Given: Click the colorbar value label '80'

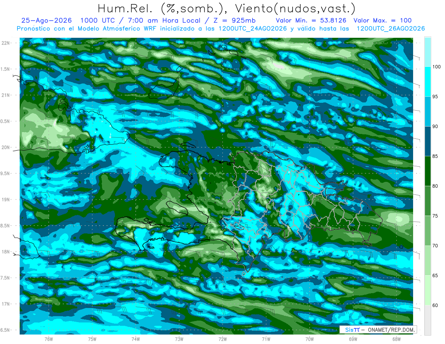Looking at the screenshot, I should [x=436, y=186].
